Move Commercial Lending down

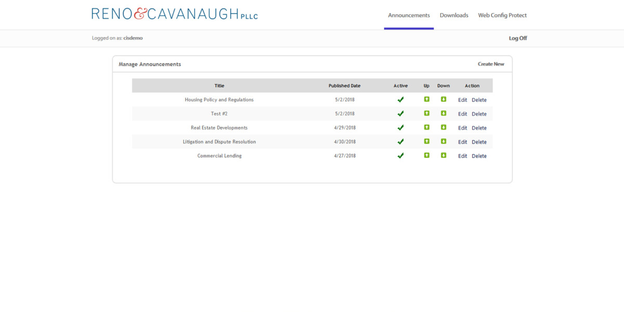tap(443, 155)
